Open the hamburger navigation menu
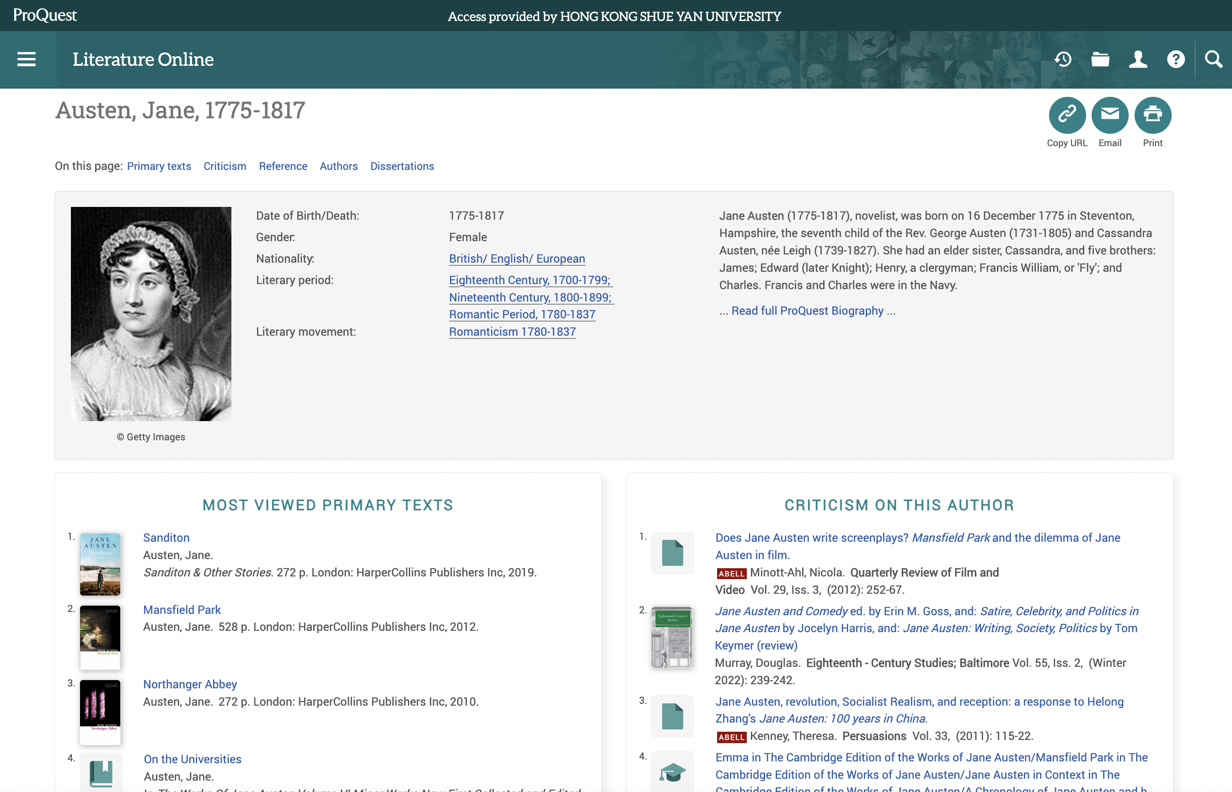 point(27,59)
